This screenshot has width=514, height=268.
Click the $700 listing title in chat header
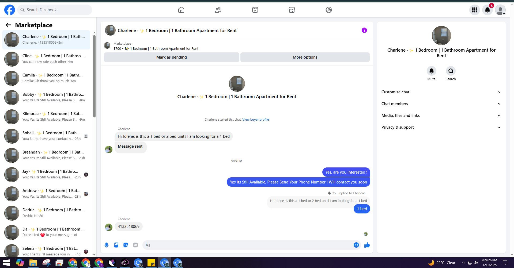point(156,49)
